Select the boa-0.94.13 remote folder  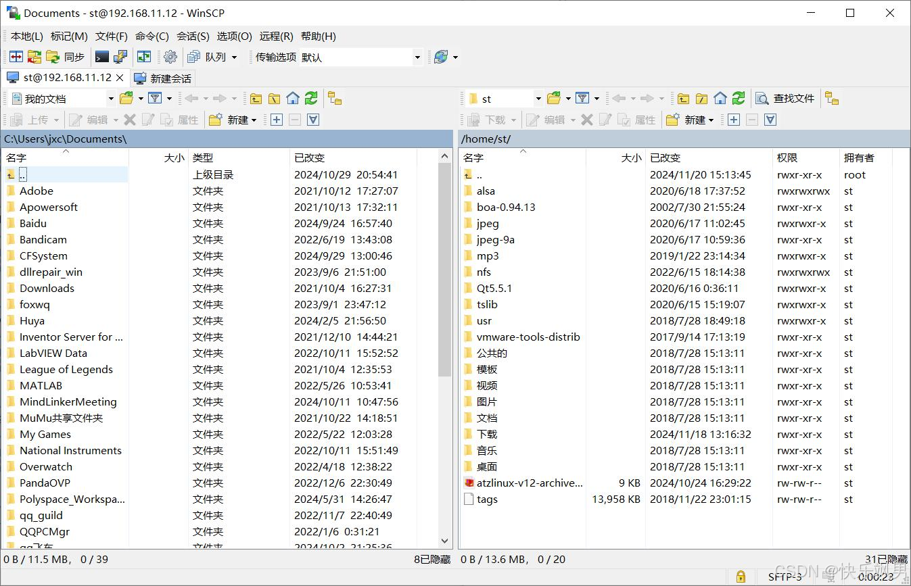506,207
